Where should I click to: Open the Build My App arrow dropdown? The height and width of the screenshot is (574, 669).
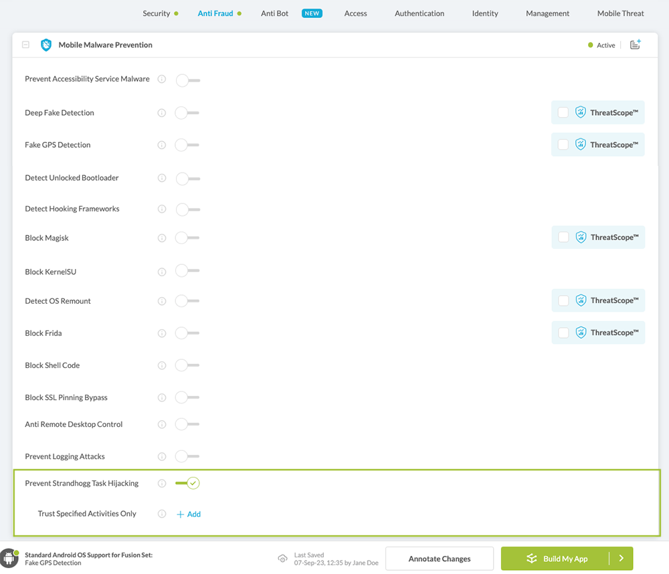[621, 559]
